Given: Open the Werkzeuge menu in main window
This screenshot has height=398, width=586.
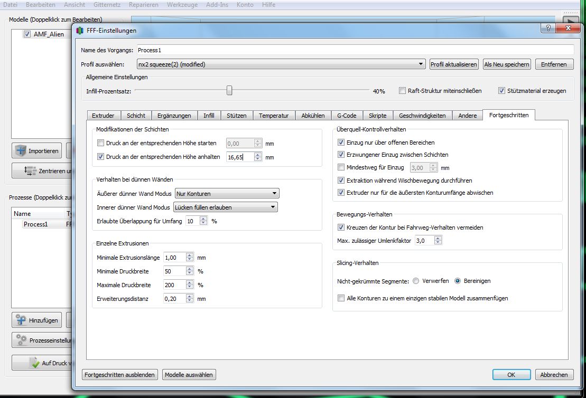Looking at the screenshot, I should click(x=182, y=4).
